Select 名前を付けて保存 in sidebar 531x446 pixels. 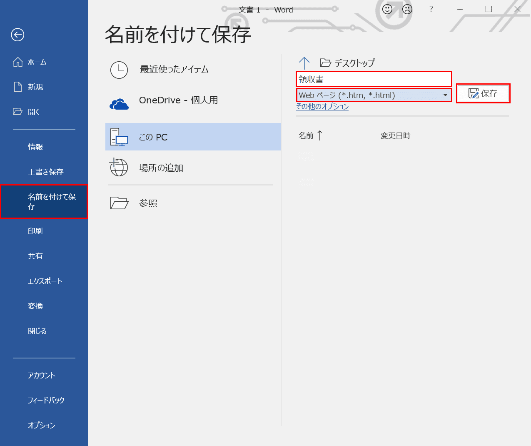coord(44,201)
